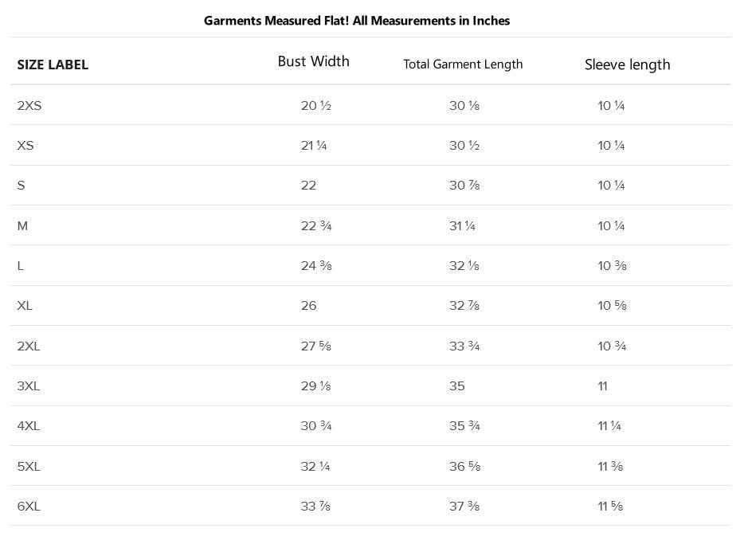Select sleeve length value 10 ⅝
The height and width of the screenshot is (544, 740).
[x=612, y=306]
